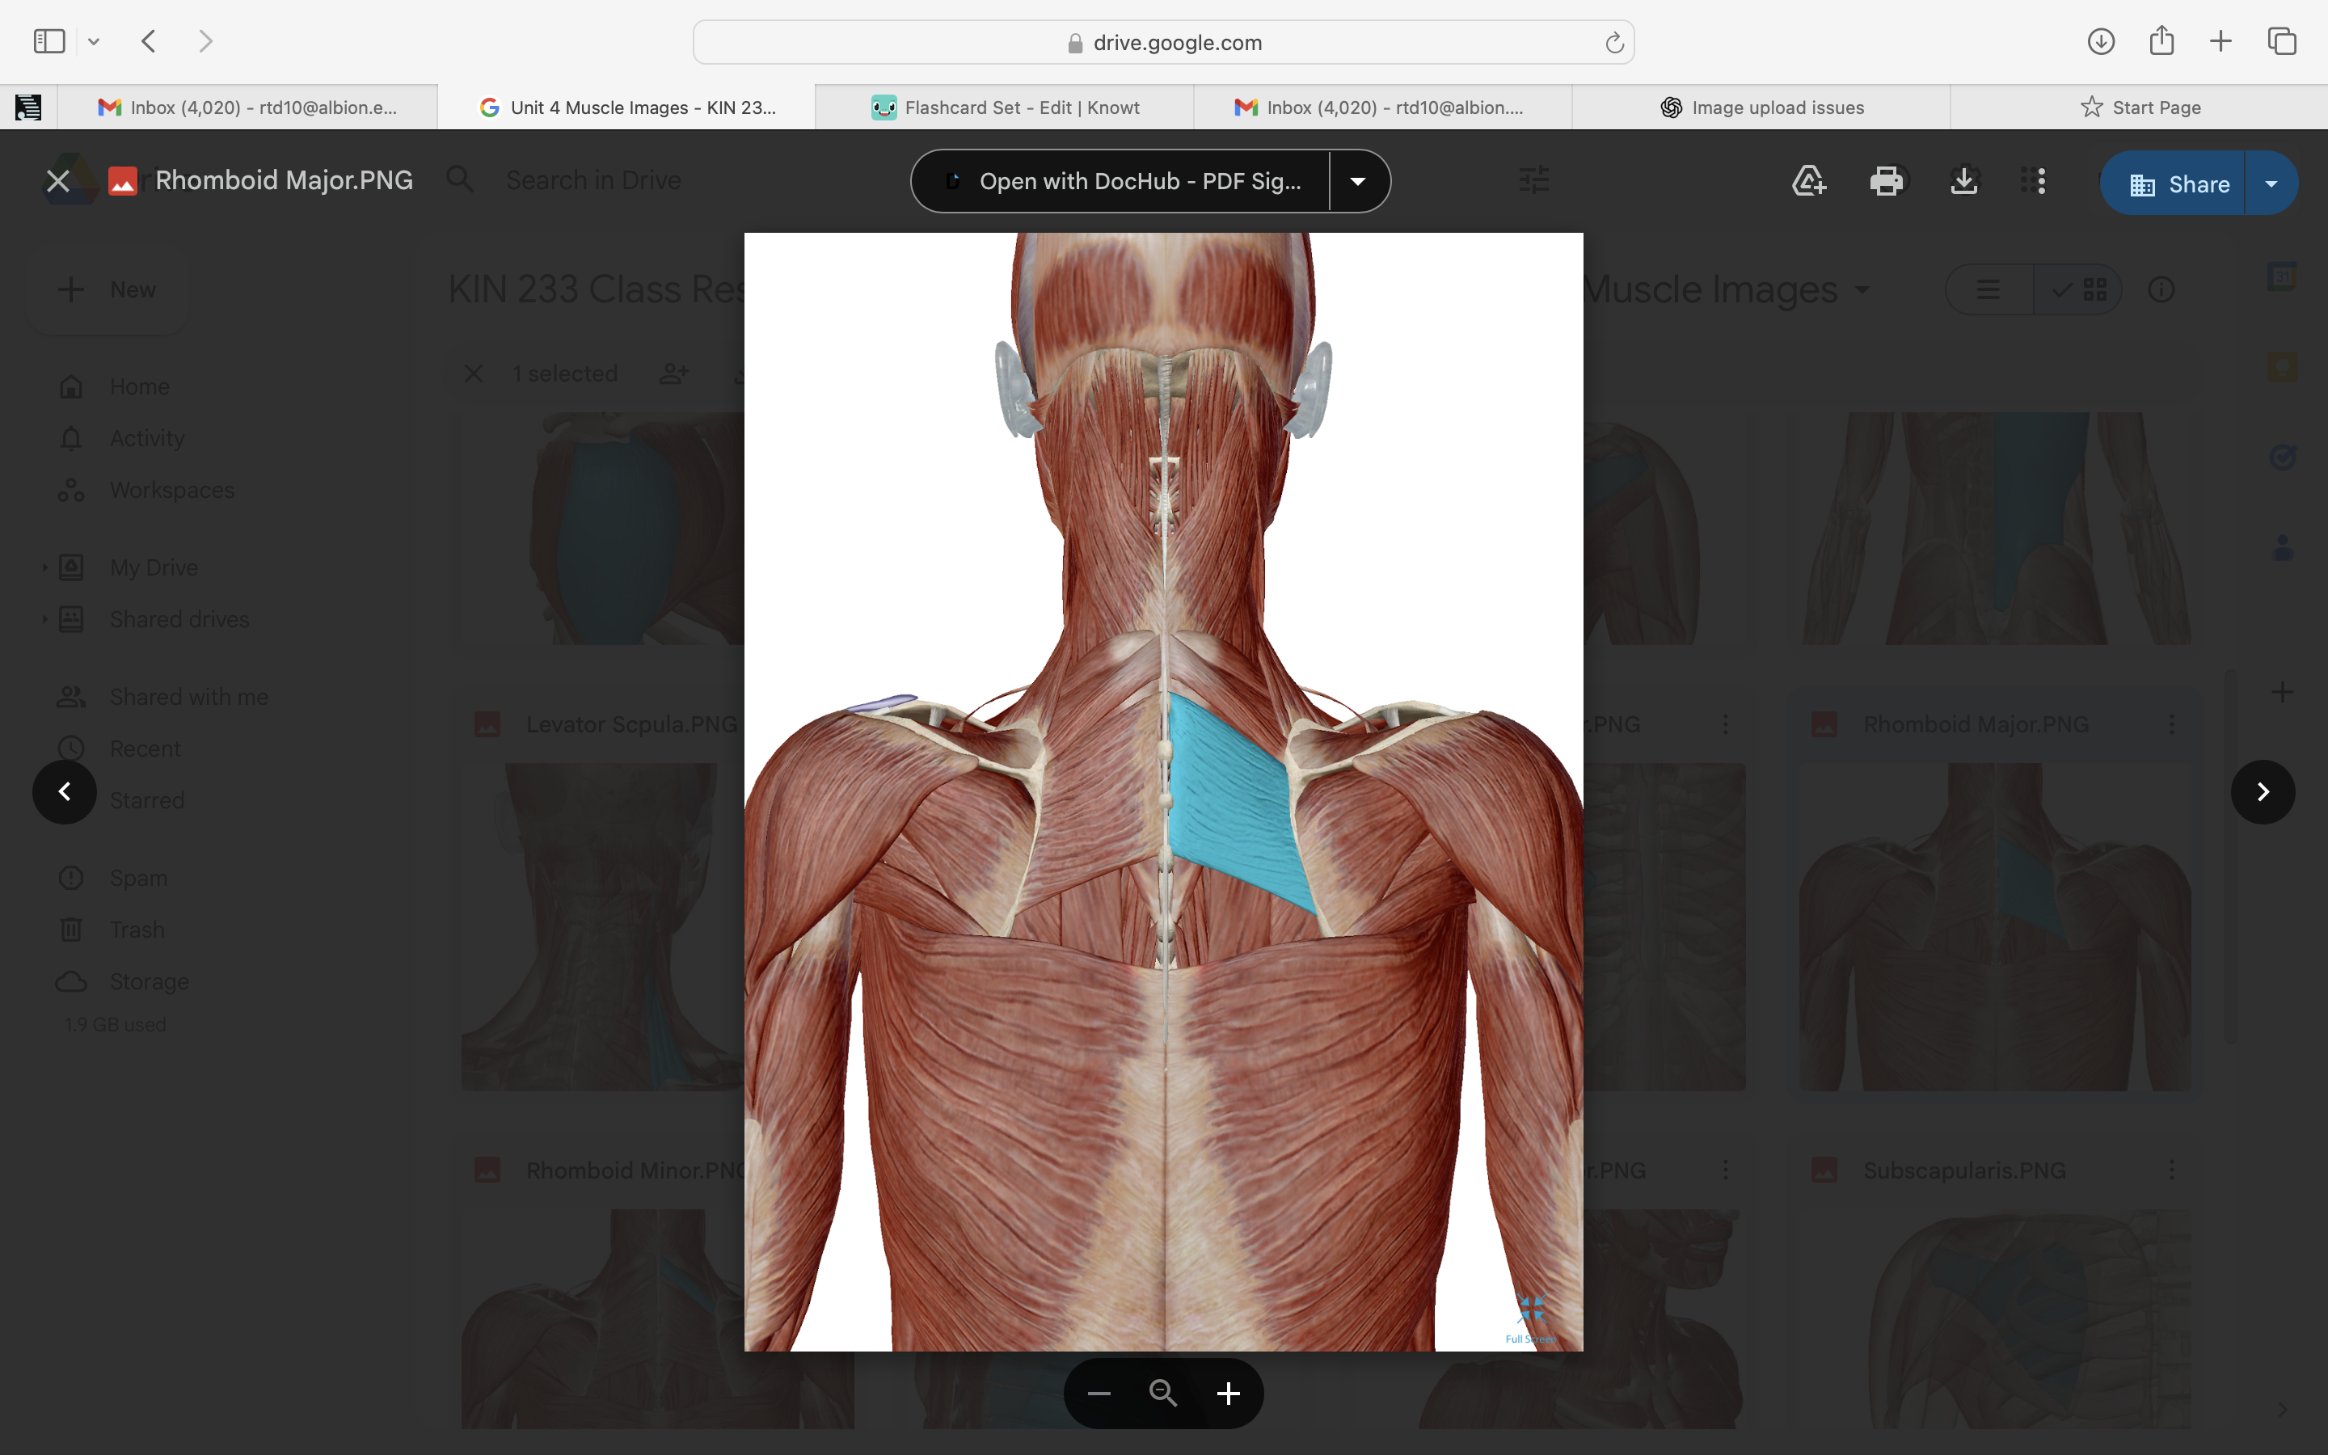This screenshot has height=1455, width=2328.
Task: Open the Share dropdown arrow
Action: tap(2272, 183)
